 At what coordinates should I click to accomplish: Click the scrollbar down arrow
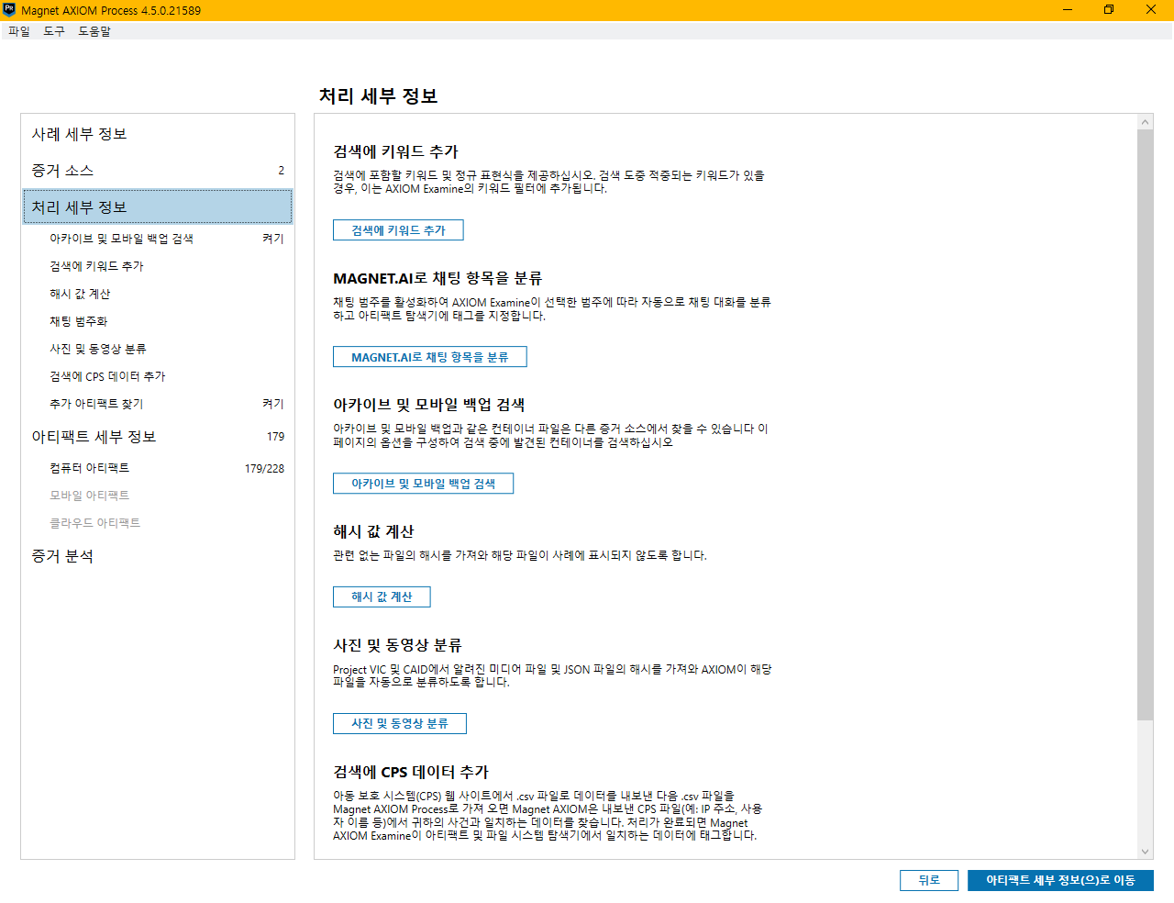coord(1145,852)
